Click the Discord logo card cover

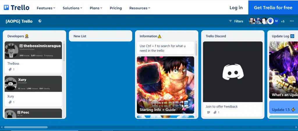click(x=233, y=72)
